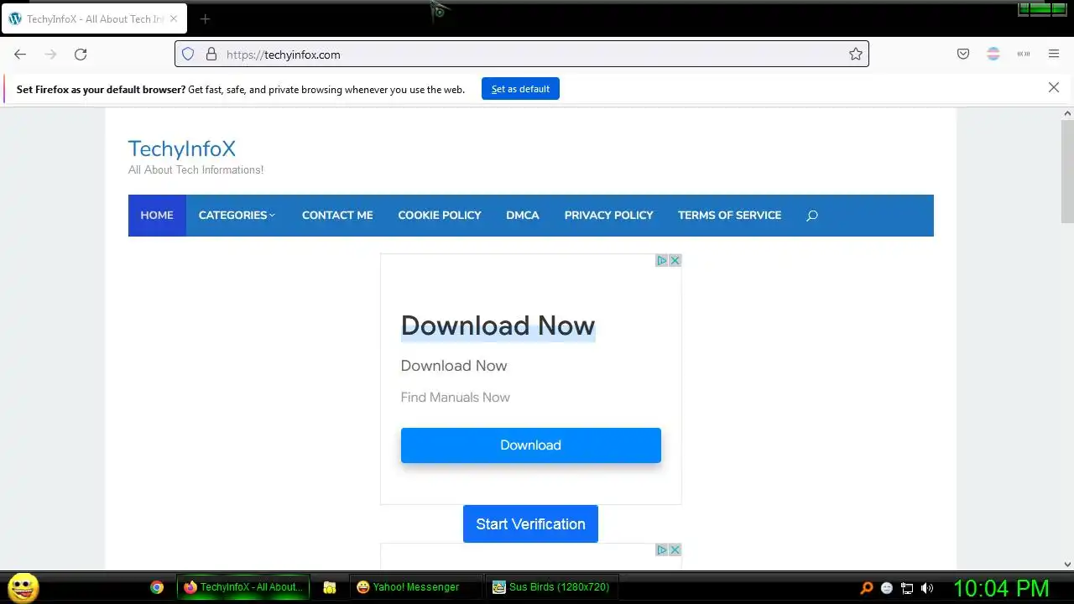The image size is (1074, 604).
Task: Click the address bar URL field
Action: pyautogui.click(x=522, y=55)
